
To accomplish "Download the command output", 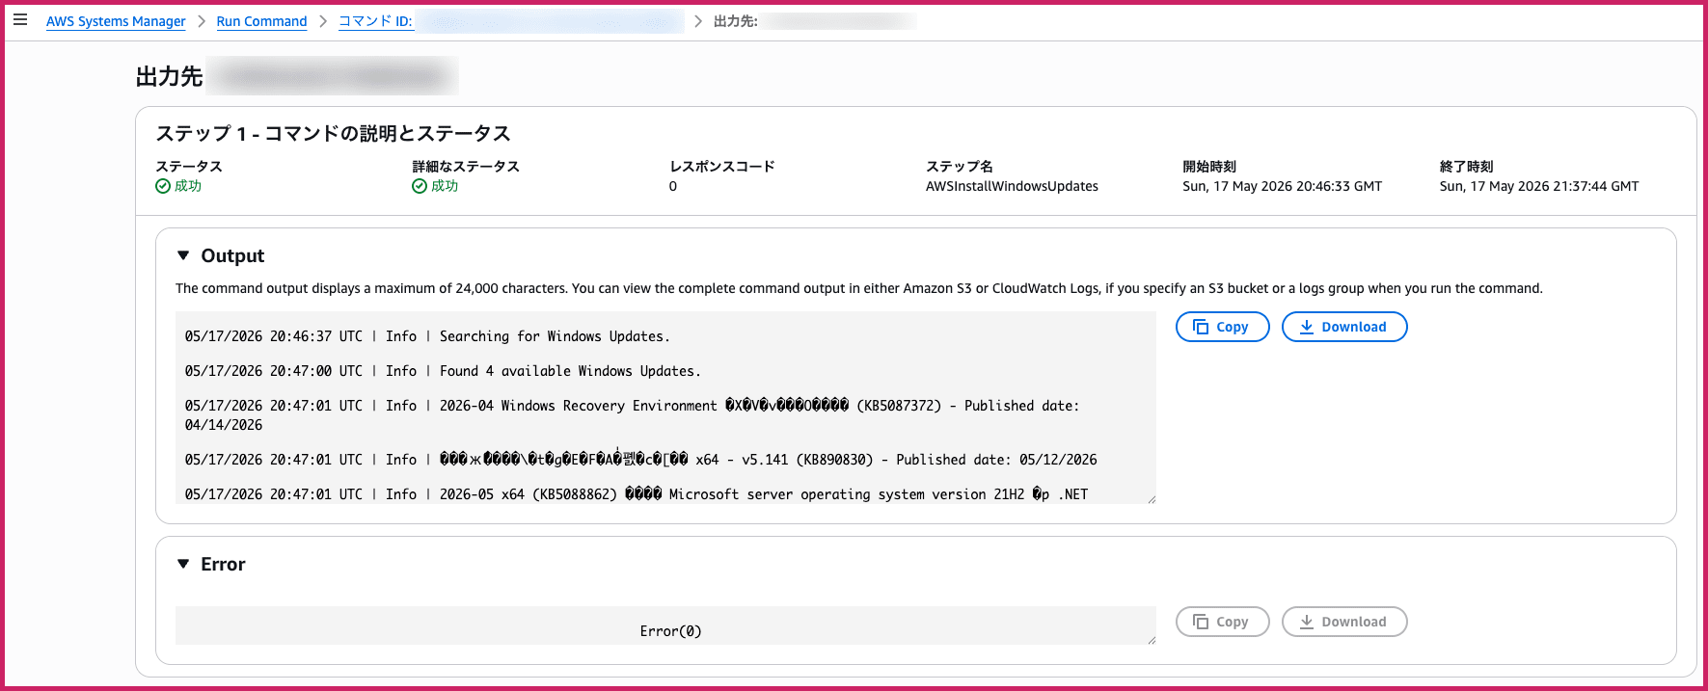I will coord(1343,327).
